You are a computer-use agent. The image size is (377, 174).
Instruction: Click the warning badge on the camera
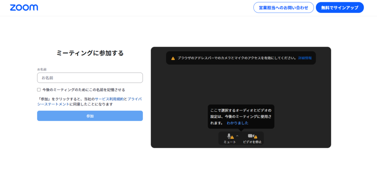(256, 137)
